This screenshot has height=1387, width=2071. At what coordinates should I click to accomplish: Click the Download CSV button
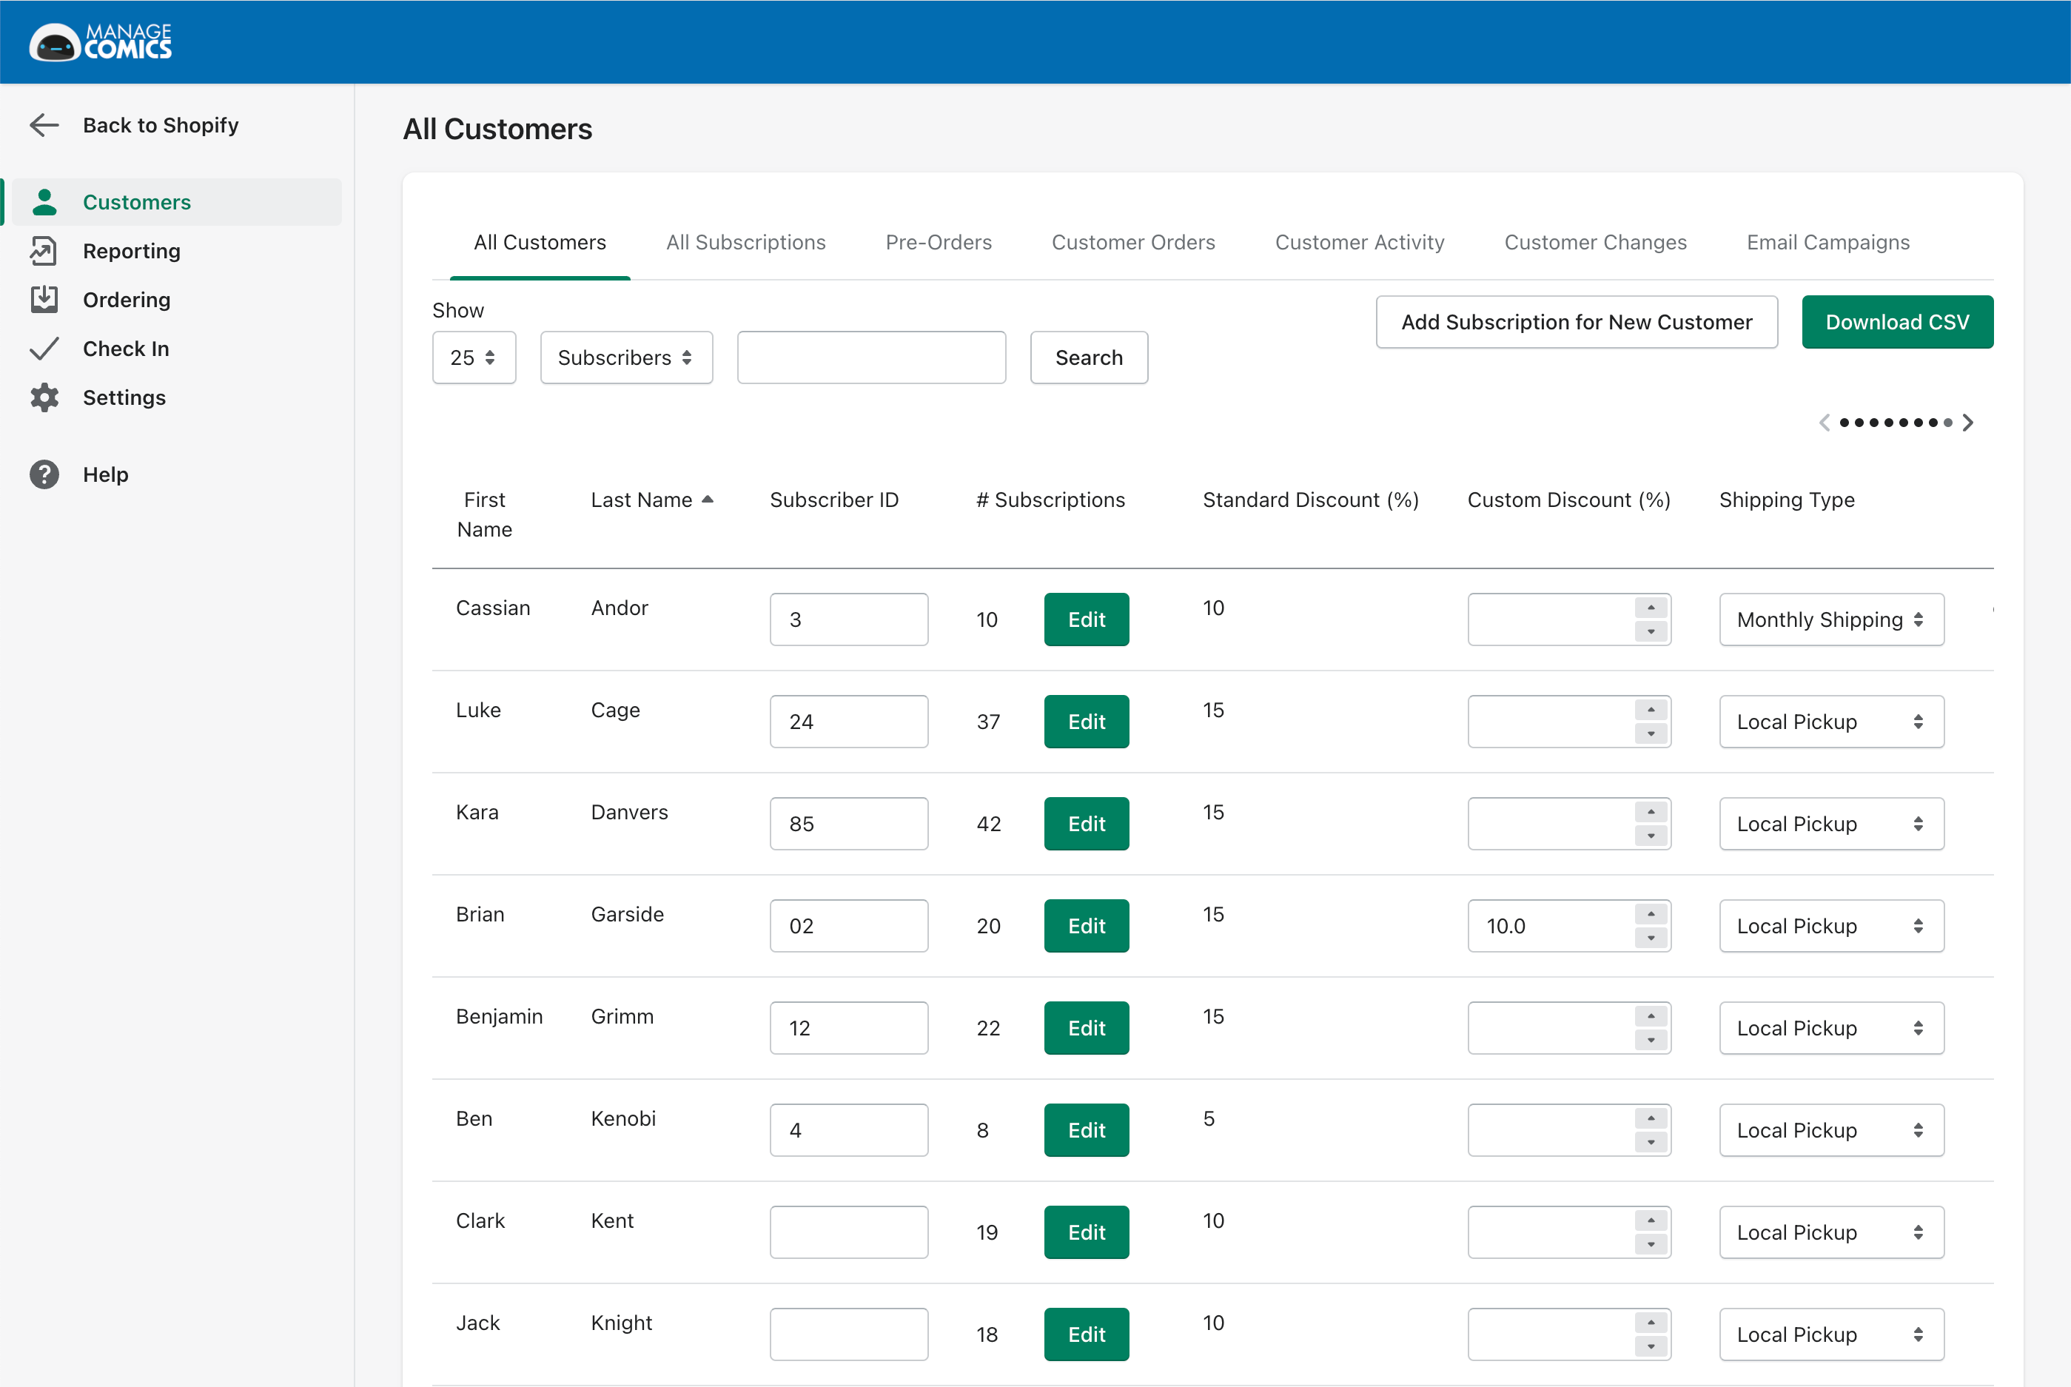pyautogui.click(x=1897, y=322)
